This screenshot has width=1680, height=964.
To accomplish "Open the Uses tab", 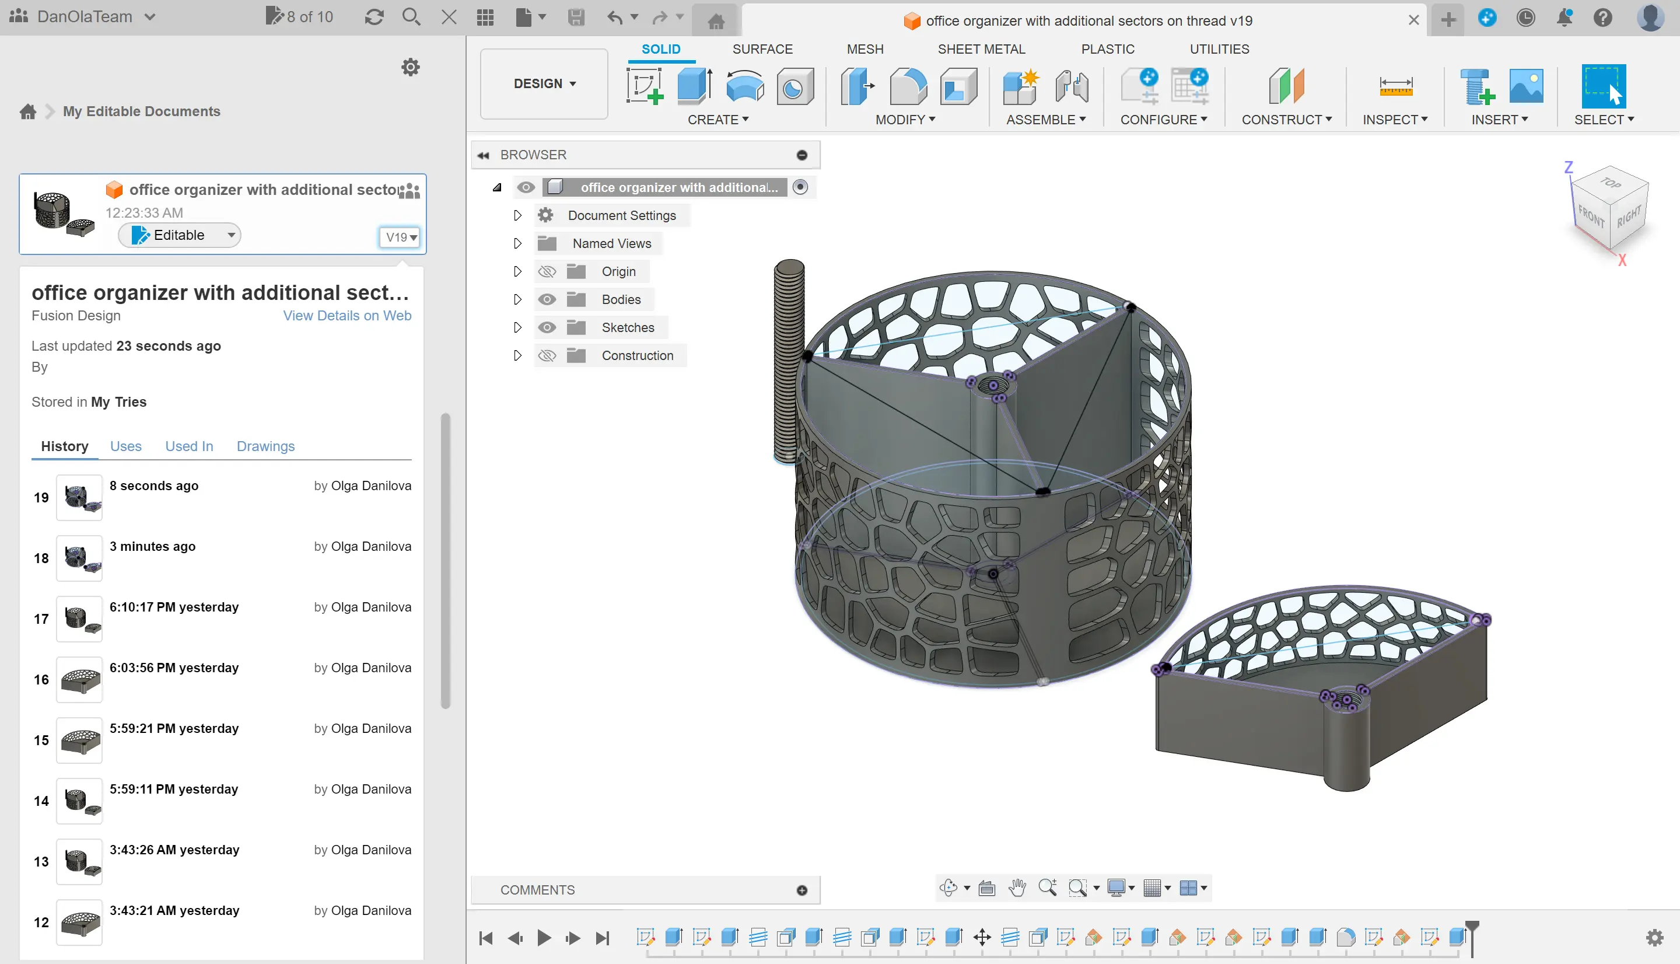I will tap(126, 446).
